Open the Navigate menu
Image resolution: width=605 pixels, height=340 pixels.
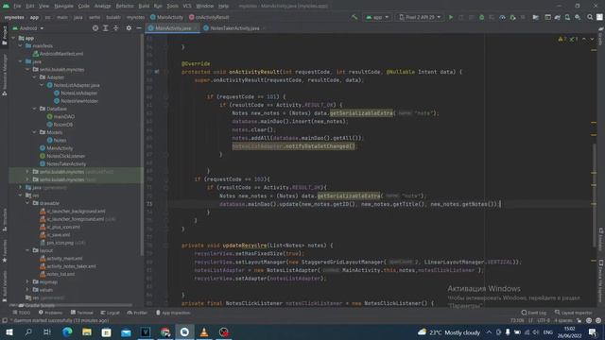[x=63, y=6]
